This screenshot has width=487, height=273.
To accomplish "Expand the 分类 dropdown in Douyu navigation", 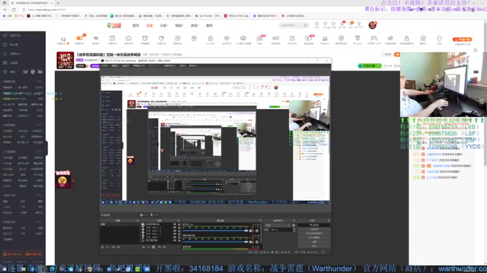I will pos(164,25).
